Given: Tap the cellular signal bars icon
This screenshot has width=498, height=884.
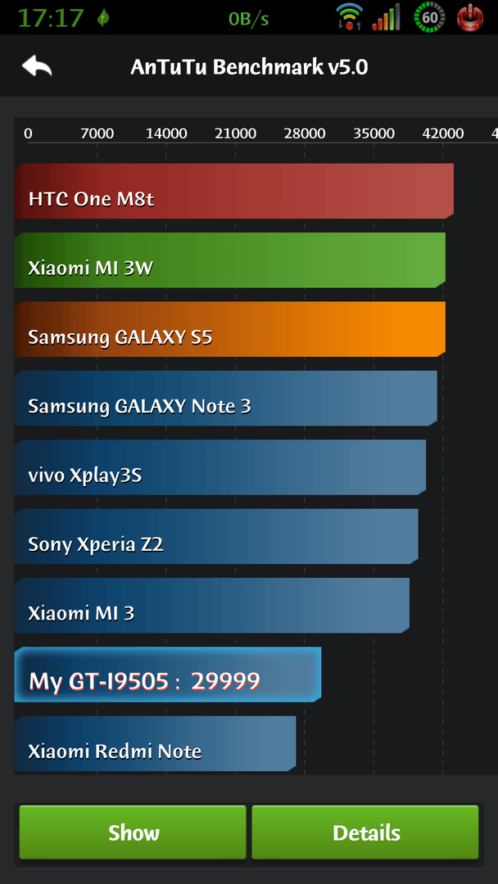Looking at the screenshot, I should [x=387, y=17].
